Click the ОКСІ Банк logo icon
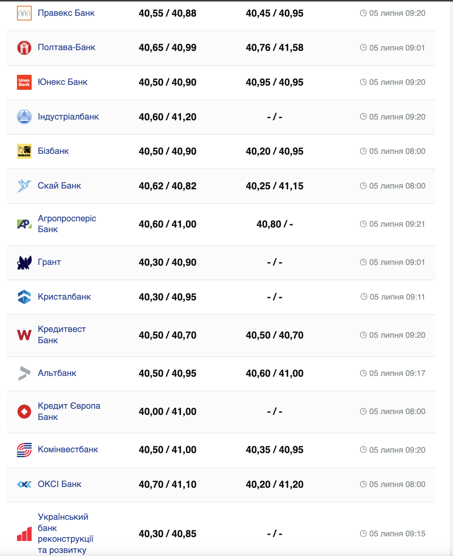This screenshot has height=556, width=453. pos(24,484)
